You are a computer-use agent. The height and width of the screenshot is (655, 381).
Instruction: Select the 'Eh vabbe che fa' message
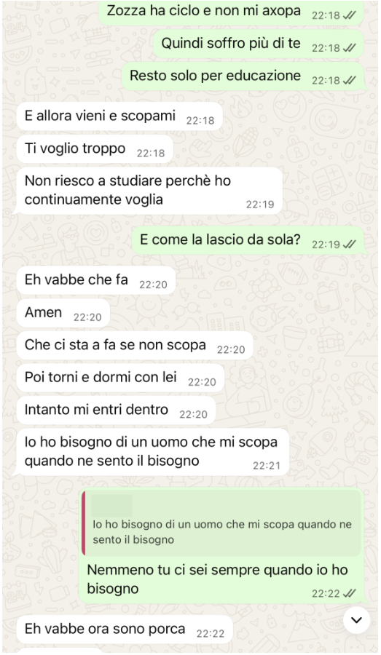(95, 280)
